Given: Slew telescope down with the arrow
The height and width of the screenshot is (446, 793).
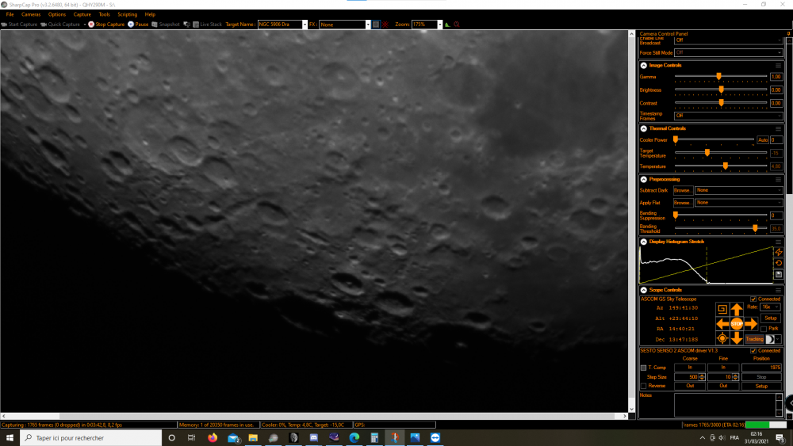Looking at the screenshot, I should (x=737, y=338).
